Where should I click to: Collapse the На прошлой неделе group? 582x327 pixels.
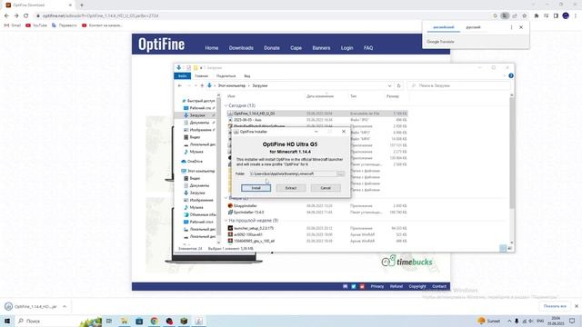[x=226, y=221]
